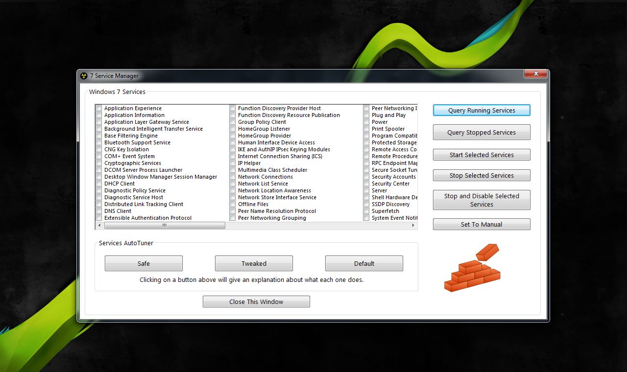Select Function Discovery Provider Host checkbox
627x372 pixels.
pos(233,108)
